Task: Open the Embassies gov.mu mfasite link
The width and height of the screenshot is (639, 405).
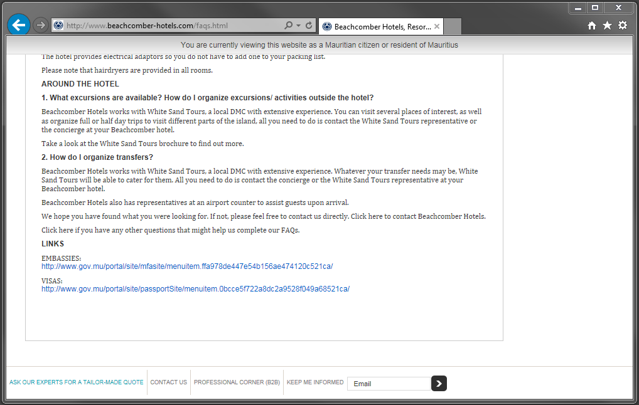Action: [x=187, y=266]
